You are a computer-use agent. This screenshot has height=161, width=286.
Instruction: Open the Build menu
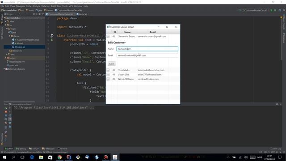(53, 6)
